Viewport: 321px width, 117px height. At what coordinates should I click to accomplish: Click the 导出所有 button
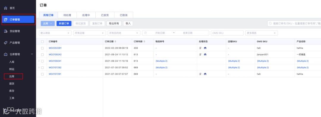(114, 23)
